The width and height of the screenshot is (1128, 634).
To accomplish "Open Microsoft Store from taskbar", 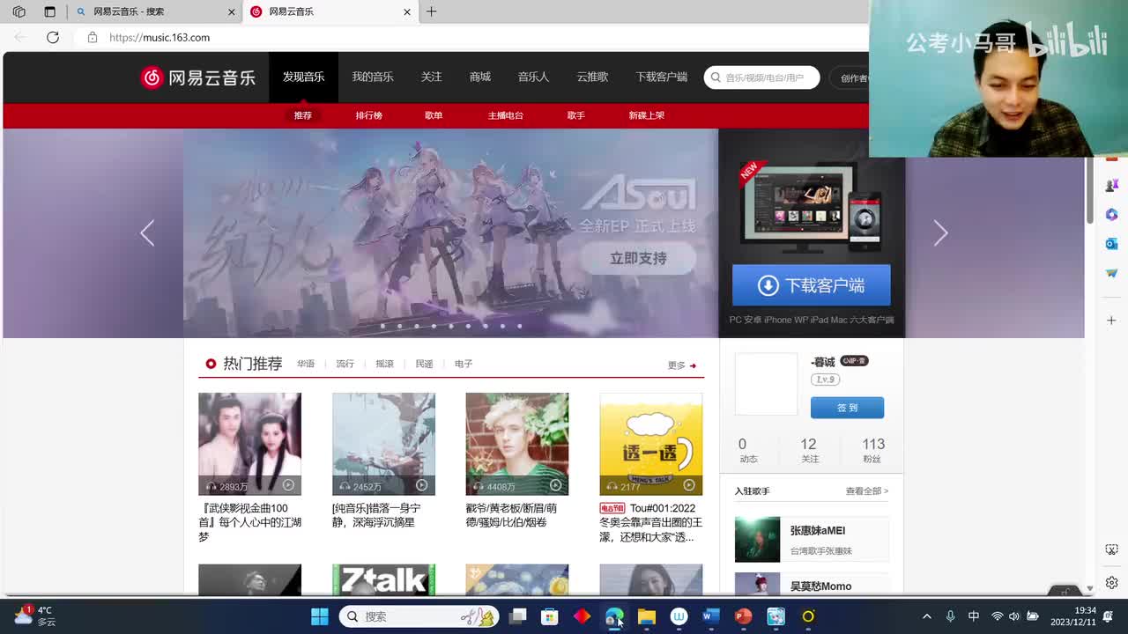I will click(550, 616).
